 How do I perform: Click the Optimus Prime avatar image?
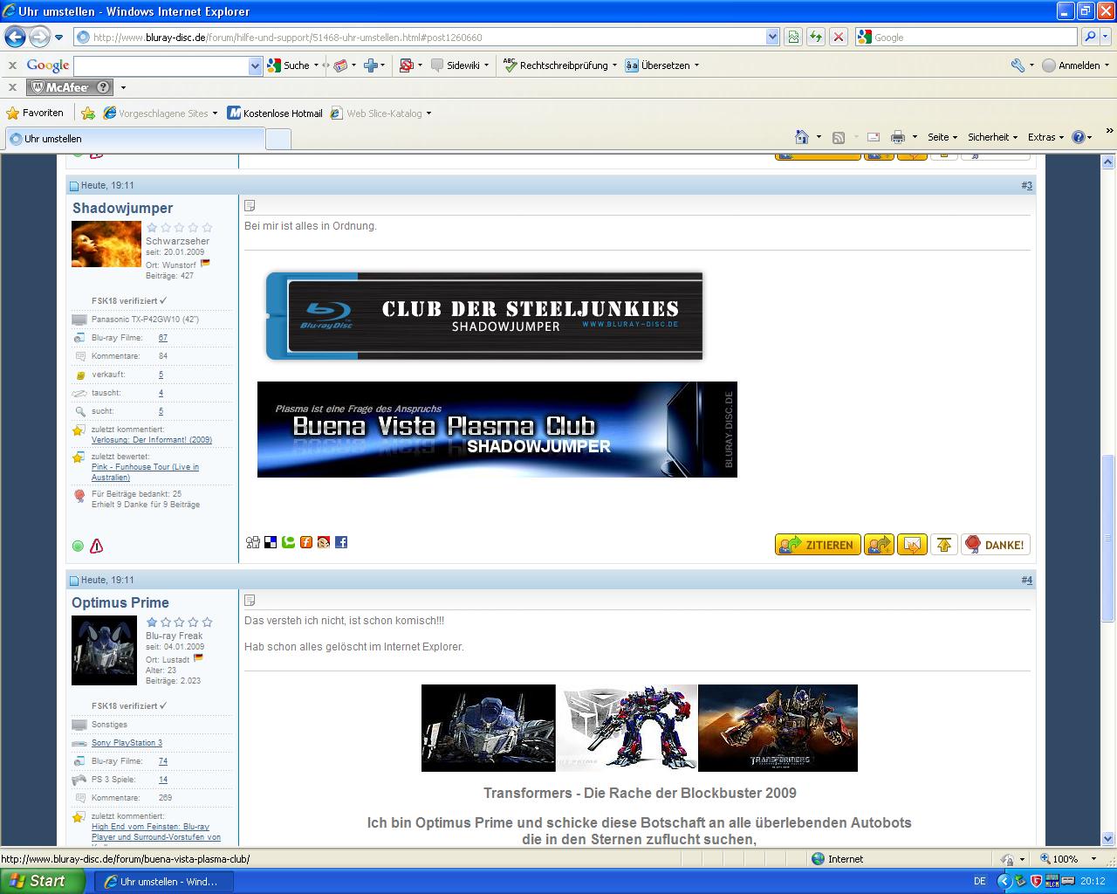point(104,650)
